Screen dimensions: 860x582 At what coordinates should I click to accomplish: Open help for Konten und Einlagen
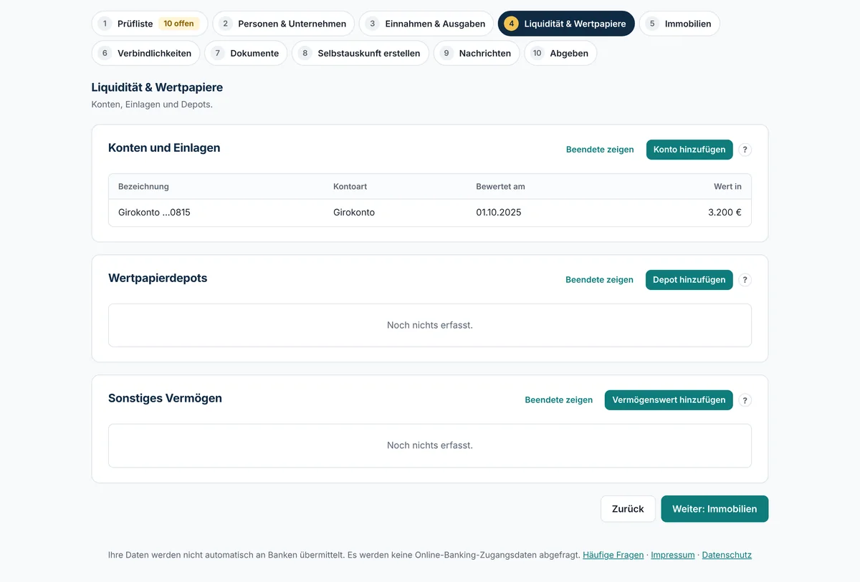745,150
